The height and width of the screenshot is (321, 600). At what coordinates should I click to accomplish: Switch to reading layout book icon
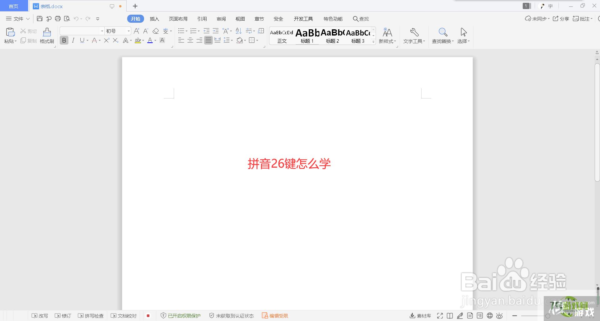point(450,316)
